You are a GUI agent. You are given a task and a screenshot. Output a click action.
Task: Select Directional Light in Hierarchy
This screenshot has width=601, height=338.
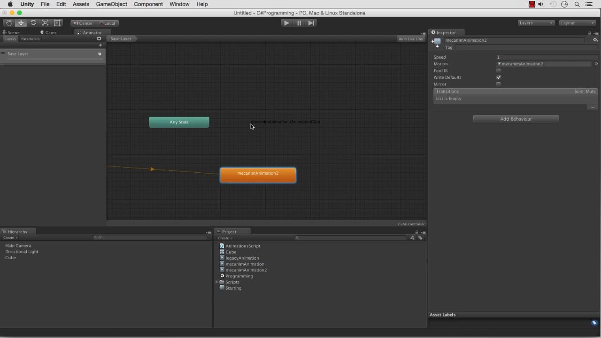coord(22,252)
